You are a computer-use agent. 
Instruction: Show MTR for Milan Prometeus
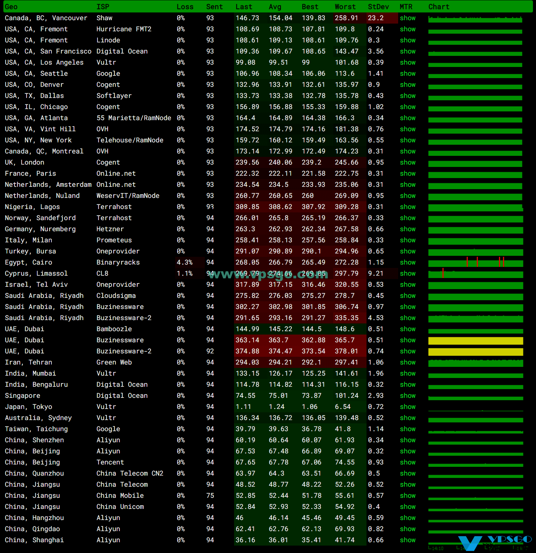coord(408,240)
